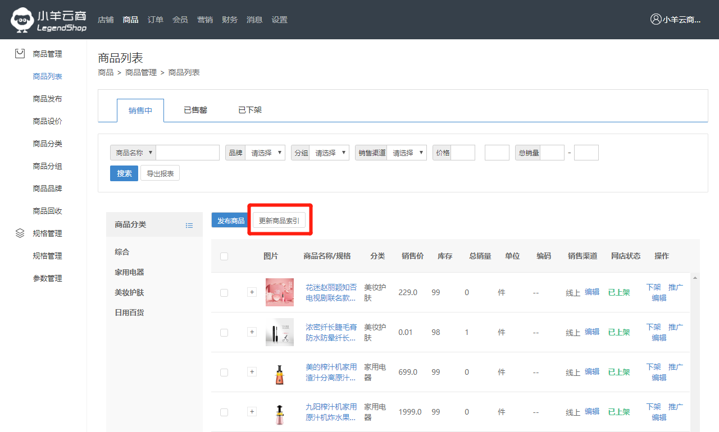Select the 九阳榨汁机 row checkbox
The image size is (719, 432).
[224, 412]
